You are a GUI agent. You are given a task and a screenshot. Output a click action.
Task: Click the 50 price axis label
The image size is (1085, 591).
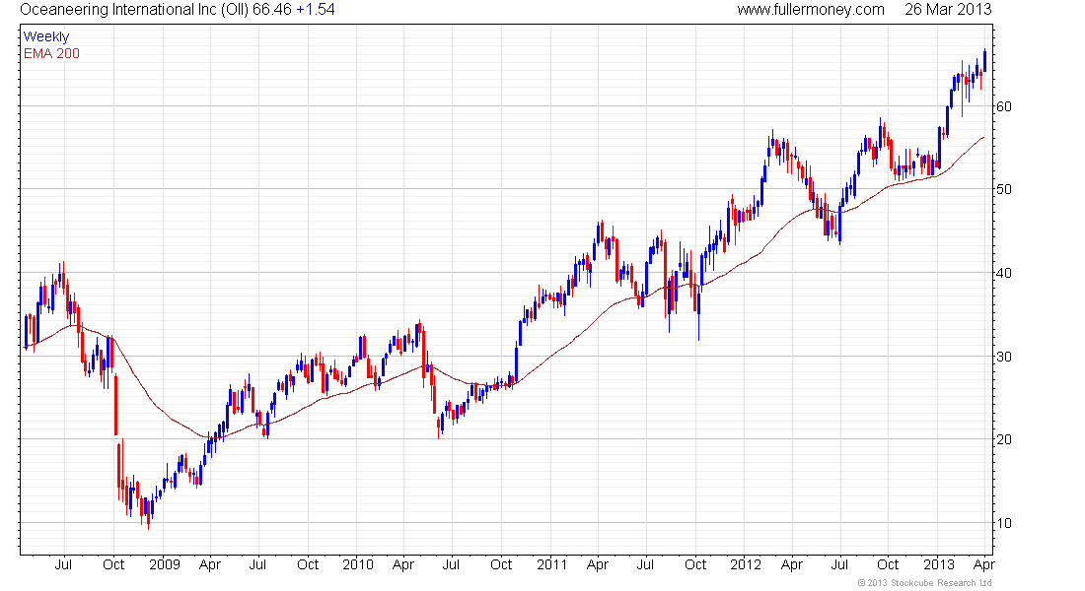(x=1004, y=189)
